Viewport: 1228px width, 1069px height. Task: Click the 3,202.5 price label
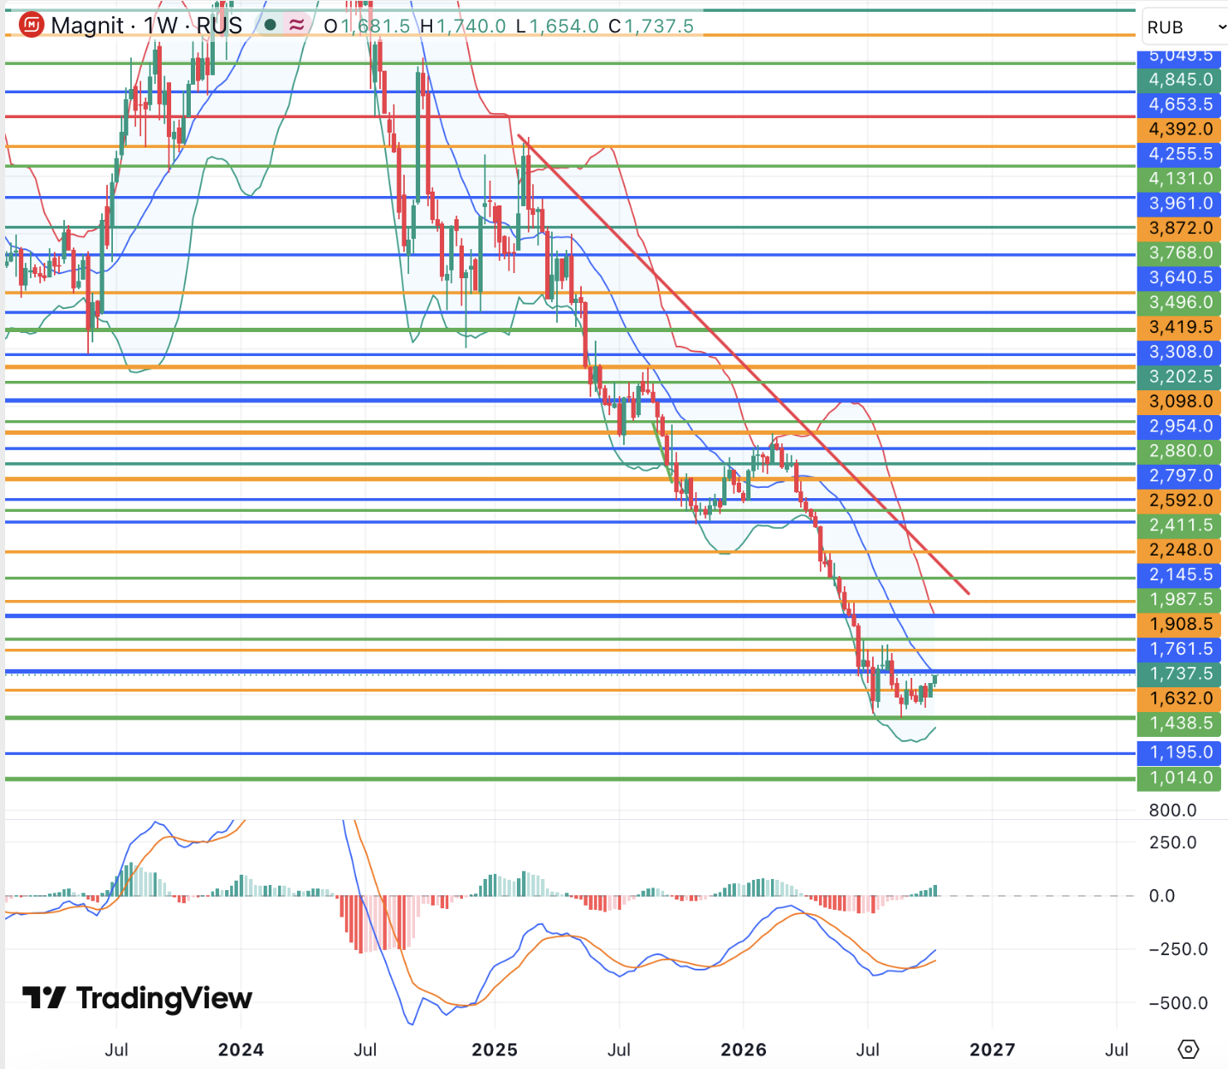click(1180, 377)
